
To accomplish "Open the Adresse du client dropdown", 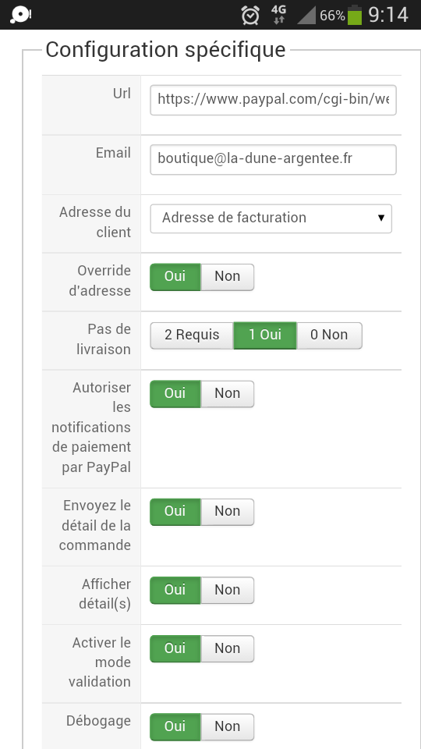I will tap(271, 218).
